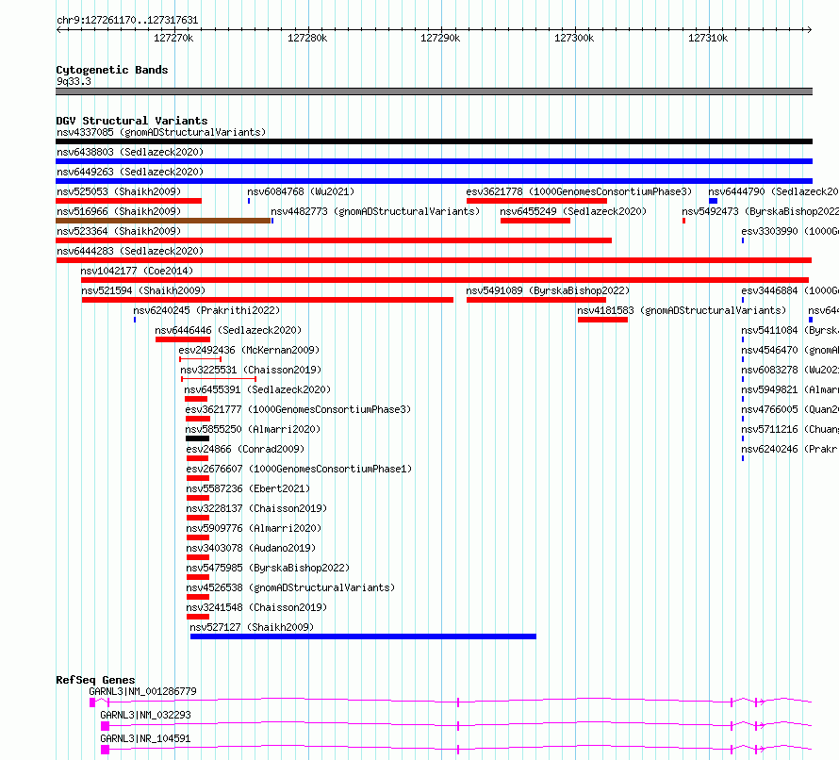Click the nsv5491089 ByrskaBishop2022 label

pyautogui.click(x=548, y=290)
